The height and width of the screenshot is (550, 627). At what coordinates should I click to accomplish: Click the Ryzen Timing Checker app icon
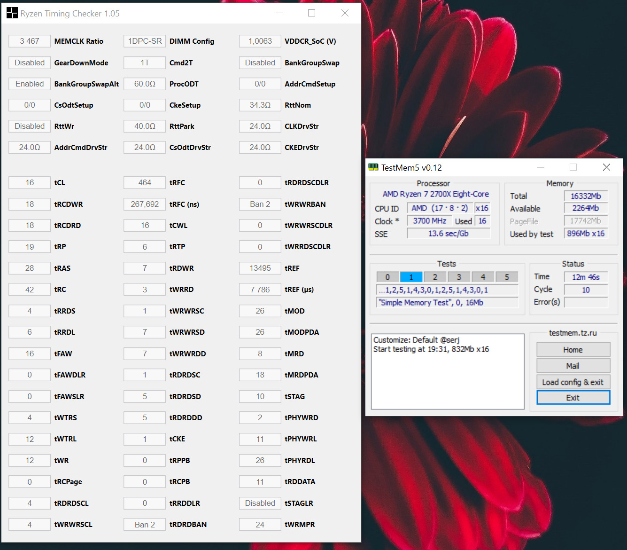click(12, 13)
